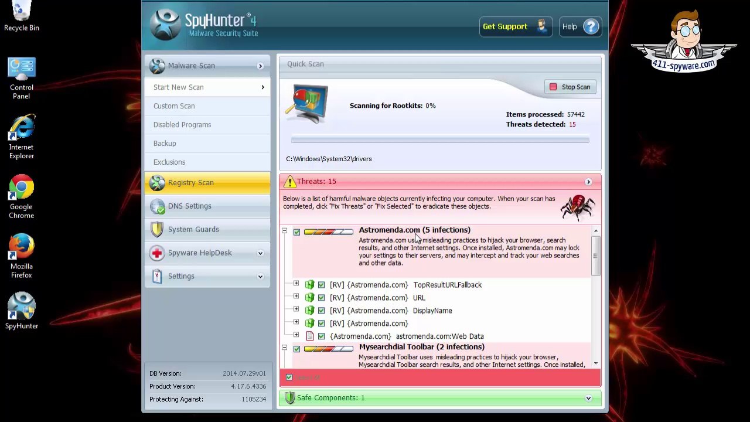Uncheck the fourth [RV] {Astromenda.com} checkbox without value name
This screenshot has width=750, height=422.
tap(321, 324)
